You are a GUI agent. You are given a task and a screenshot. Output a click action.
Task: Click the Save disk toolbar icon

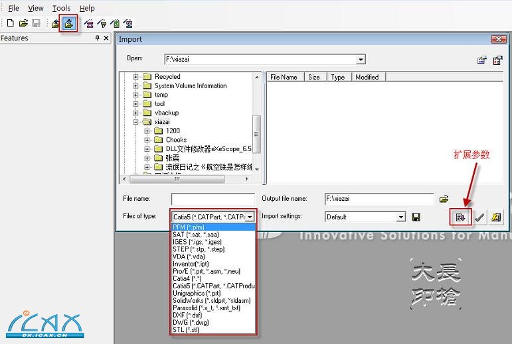(x=37, y=23)
